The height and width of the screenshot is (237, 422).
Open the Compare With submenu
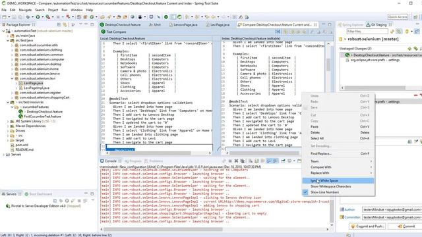click(338, 167)
